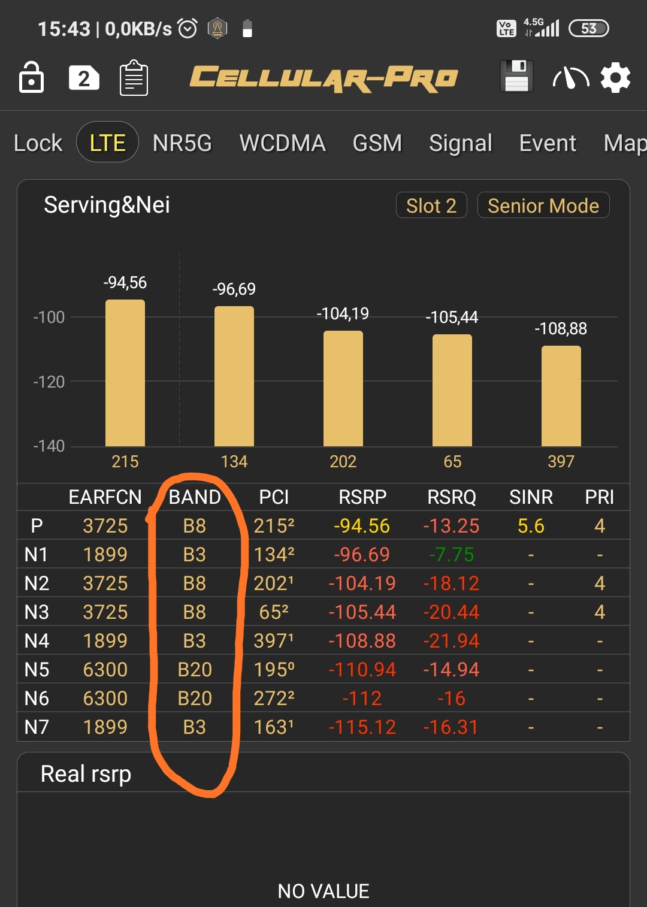
Task: Tap PCI value 272 in N6 row
Action: tap(274, 699)
